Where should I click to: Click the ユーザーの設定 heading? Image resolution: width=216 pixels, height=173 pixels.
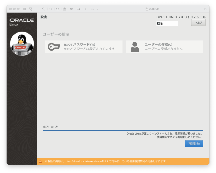click(x=56, y=34)
